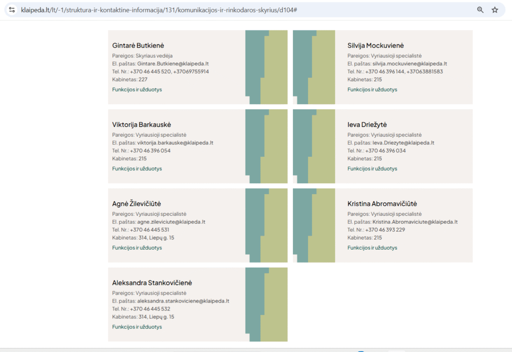Bookmark this page with the star icon
This screenshot has height=352, width=512.
tap(494, 9)
